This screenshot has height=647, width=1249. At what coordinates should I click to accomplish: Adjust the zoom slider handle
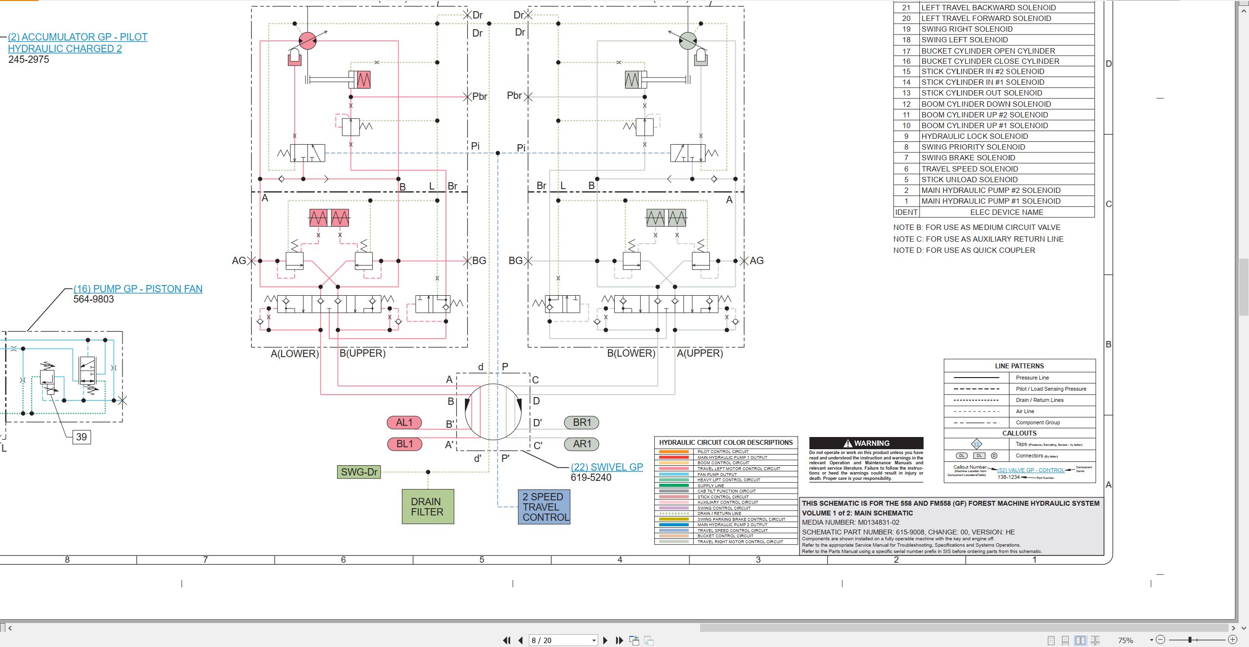click(1190, 640)
